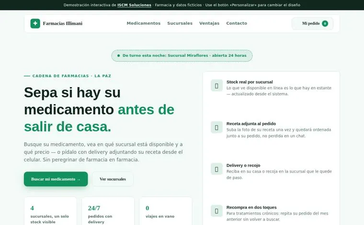Open the Medicamentos menu item

coord(144,23)
